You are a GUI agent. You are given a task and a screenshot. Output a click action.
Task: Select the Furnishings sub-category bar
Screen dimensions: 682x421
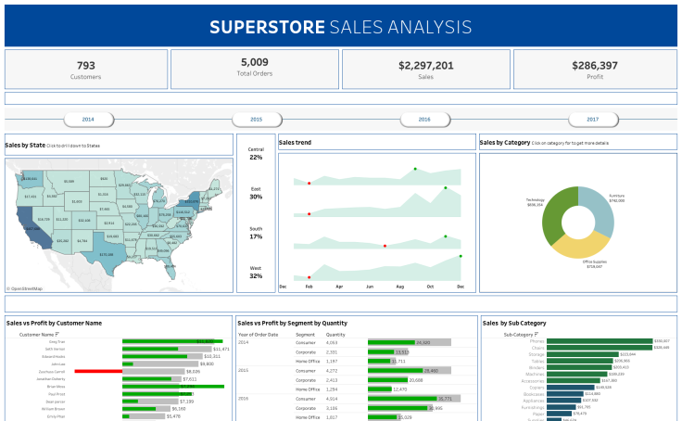click(x=562, y=407)
